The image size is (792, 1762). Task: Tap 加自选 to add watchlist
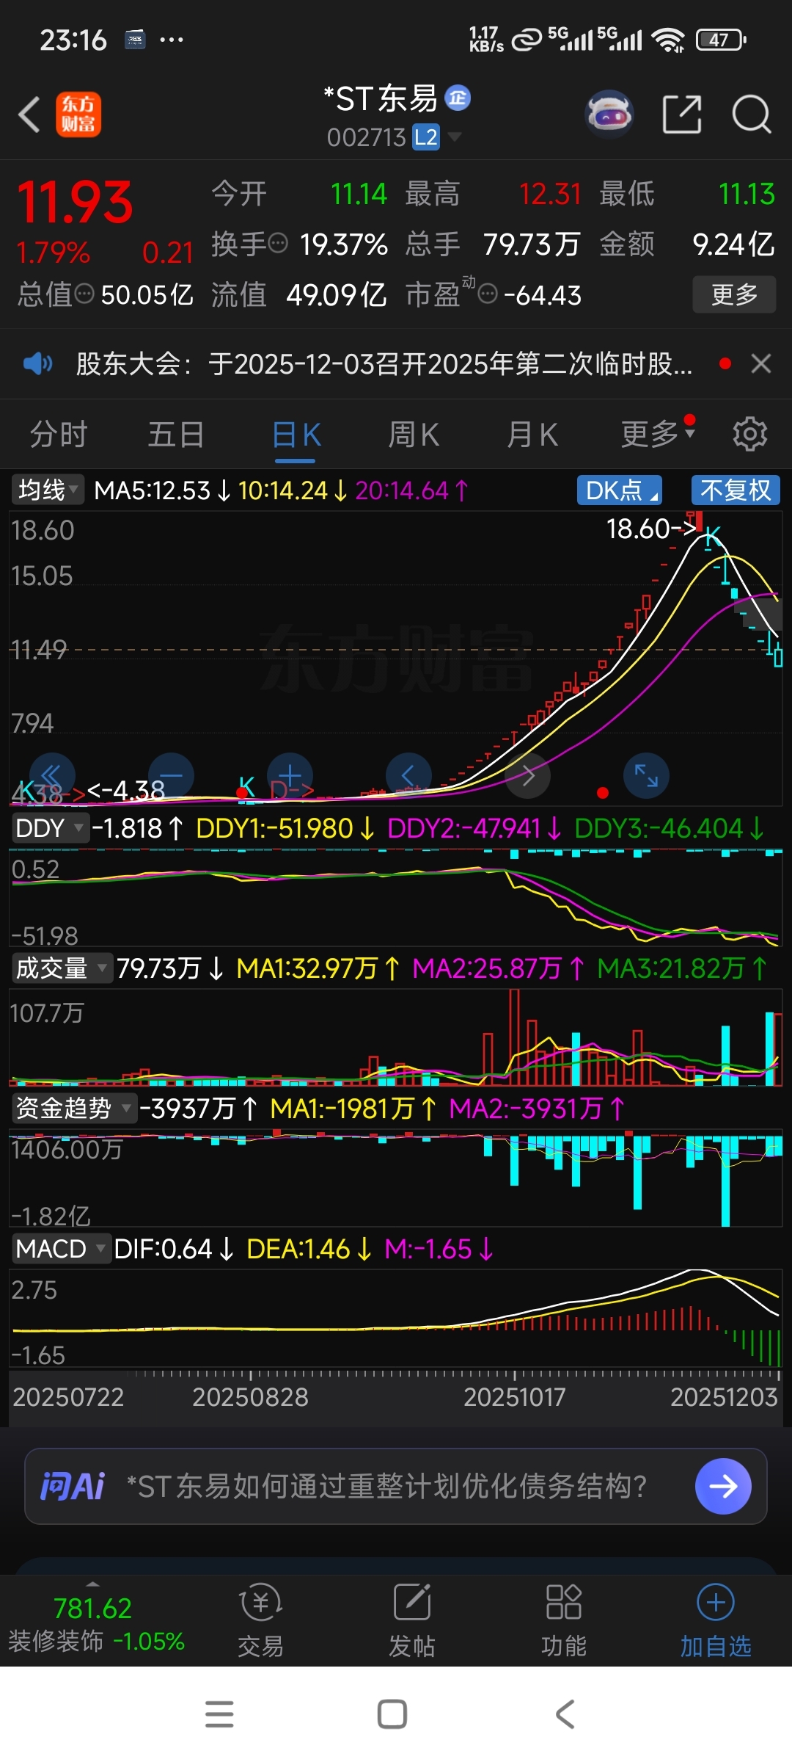click(716, 1621)
